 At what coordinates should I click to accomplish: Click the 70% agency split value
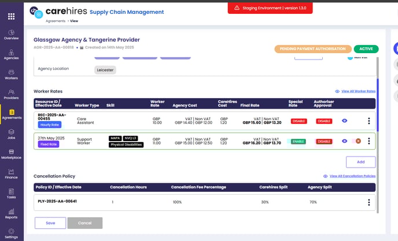point(313,202)
